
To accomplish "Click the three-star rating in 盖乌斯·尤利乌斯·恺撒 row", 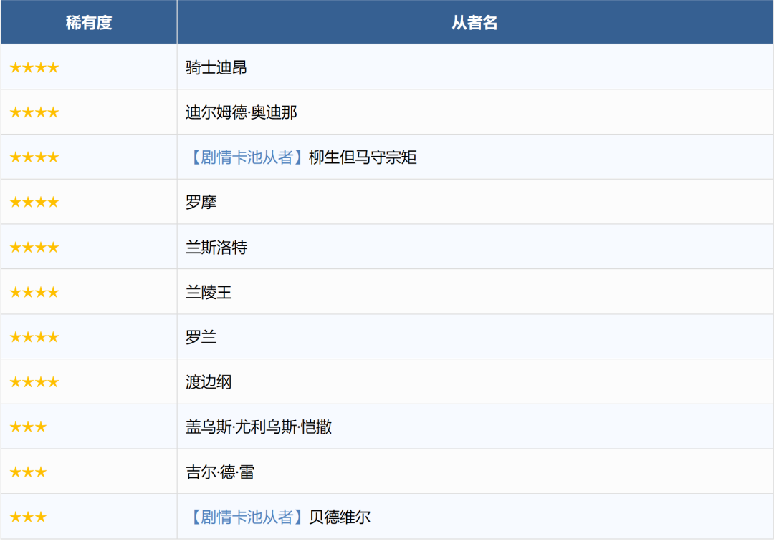I will click(x=28, y=427).
